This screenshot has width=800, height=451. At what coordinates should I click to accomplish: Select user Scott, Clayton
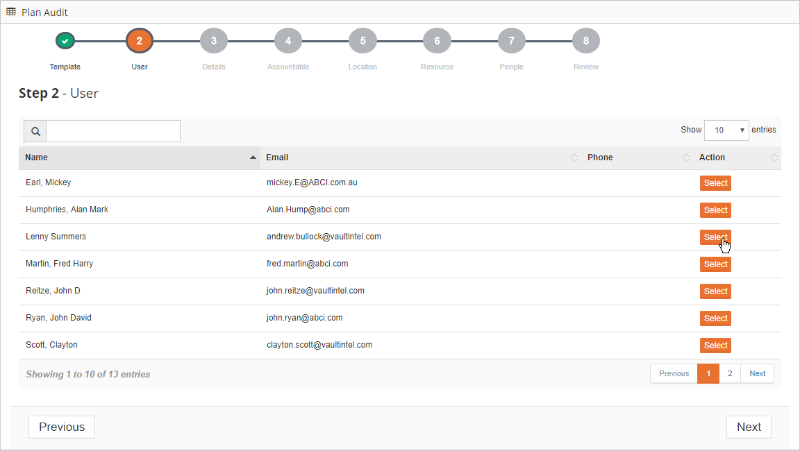pyautogui.click(x=715, y=346)
